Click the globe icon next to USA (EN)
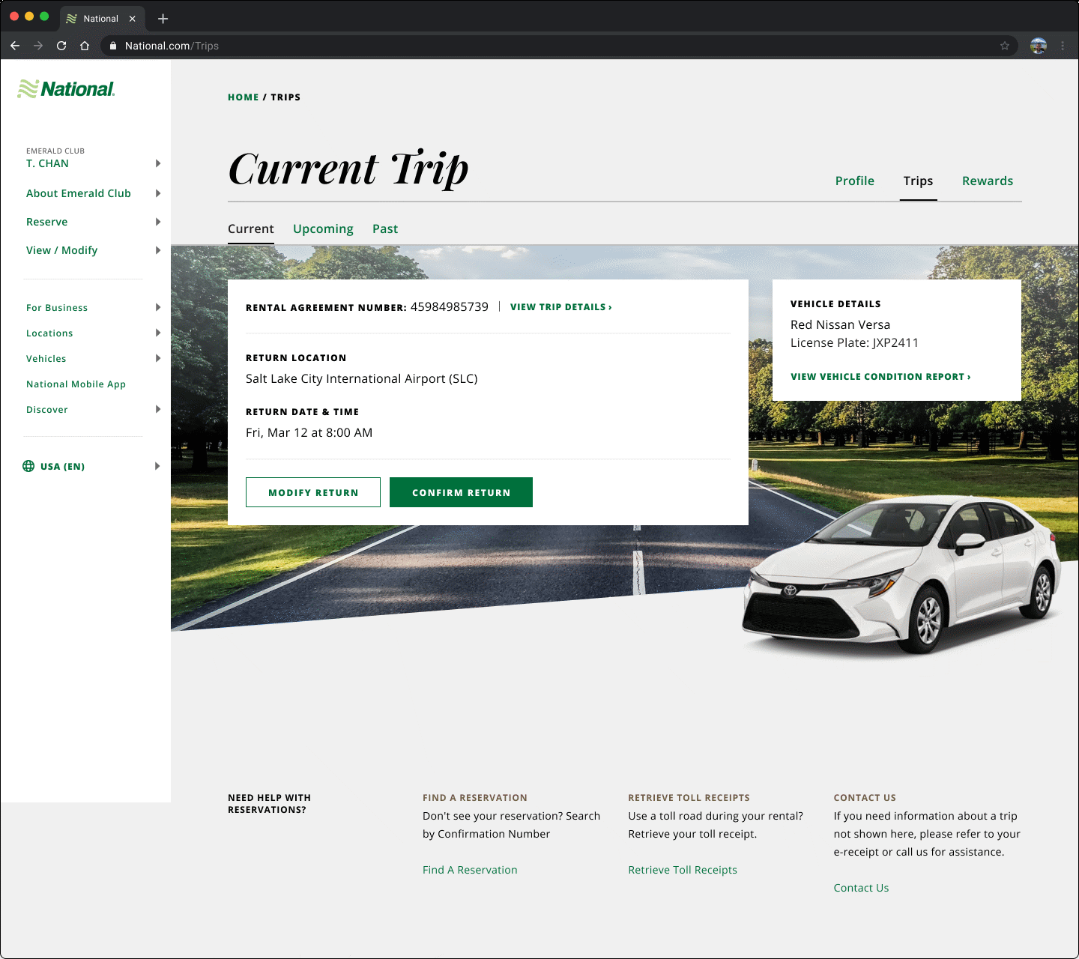 (x=28, y=466)
